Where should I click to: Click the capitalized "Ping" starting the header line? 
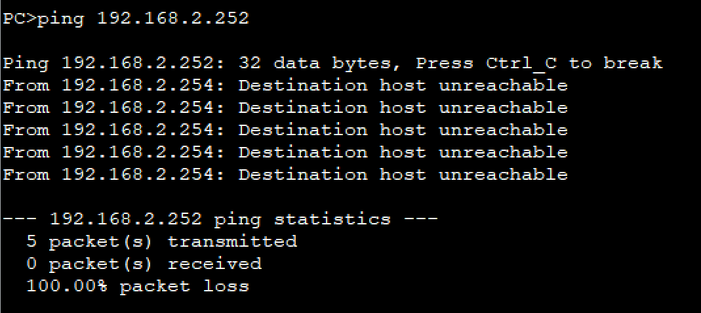tap(26, 64)
